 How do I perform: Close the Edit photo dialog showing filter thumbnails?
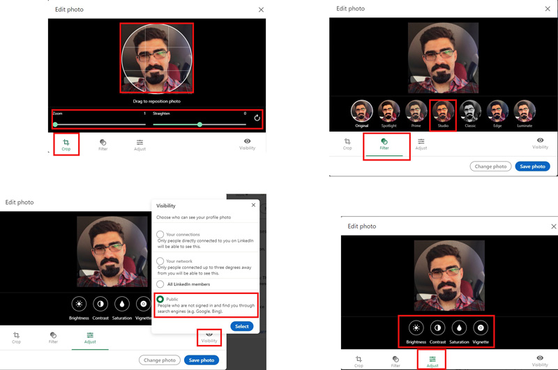548,8
